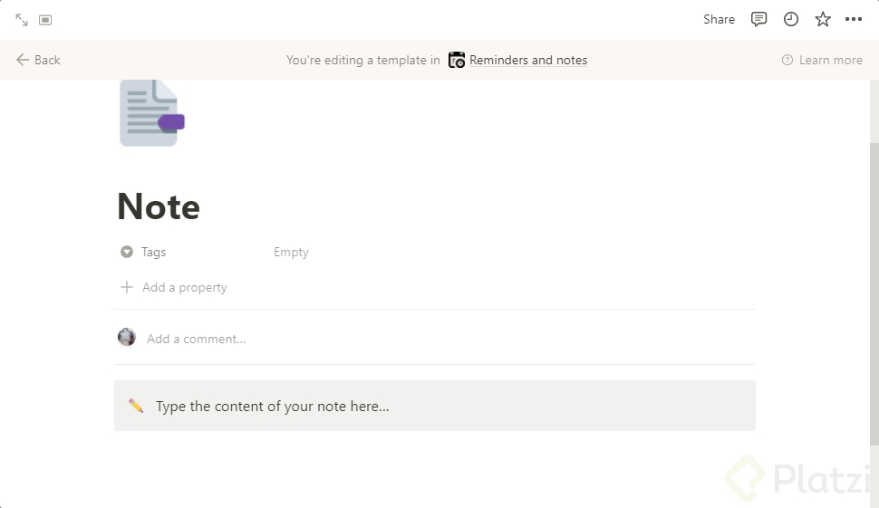Click the note content callout text
This screenshot has height=508, width=879.
click(x=273, y=406)
